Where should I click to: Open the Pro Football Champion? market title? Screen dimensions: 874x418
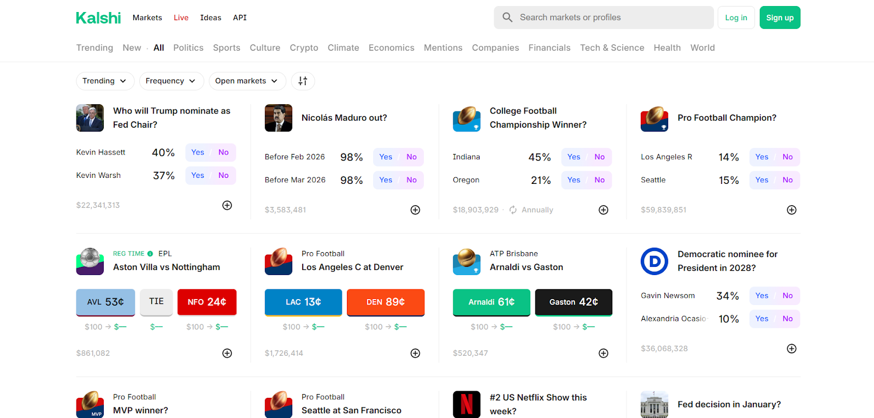pyautogui.click(x=727, y=118)
